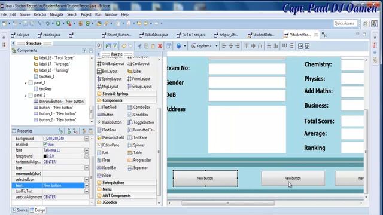Collapse the Components palette category
The height and width of the screenshot is (215, 383).
pos(126,100)
